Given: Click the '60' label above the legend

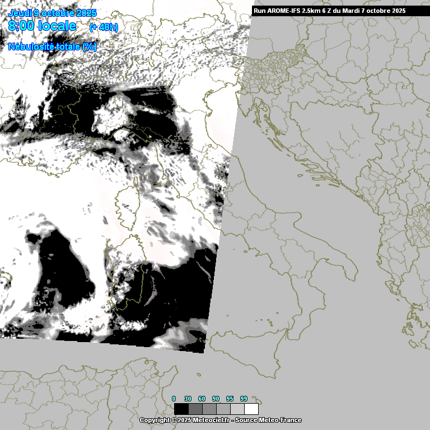Looking at the screenshot, I should point(202,398).
